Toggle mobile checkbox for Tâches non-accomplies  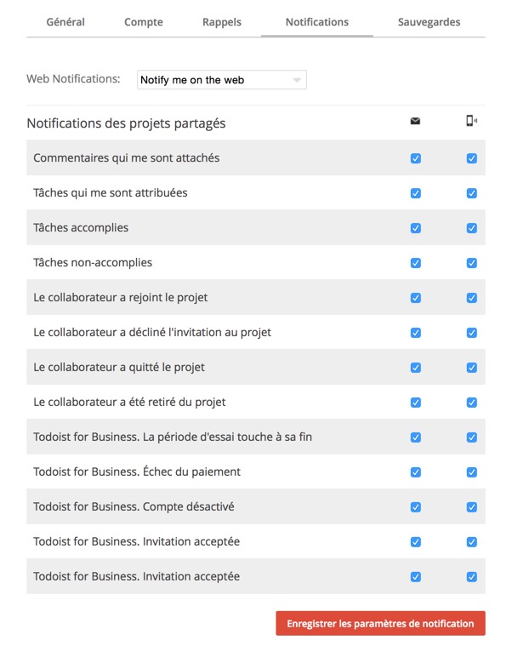pyautogui.click(x=472, y=263)
